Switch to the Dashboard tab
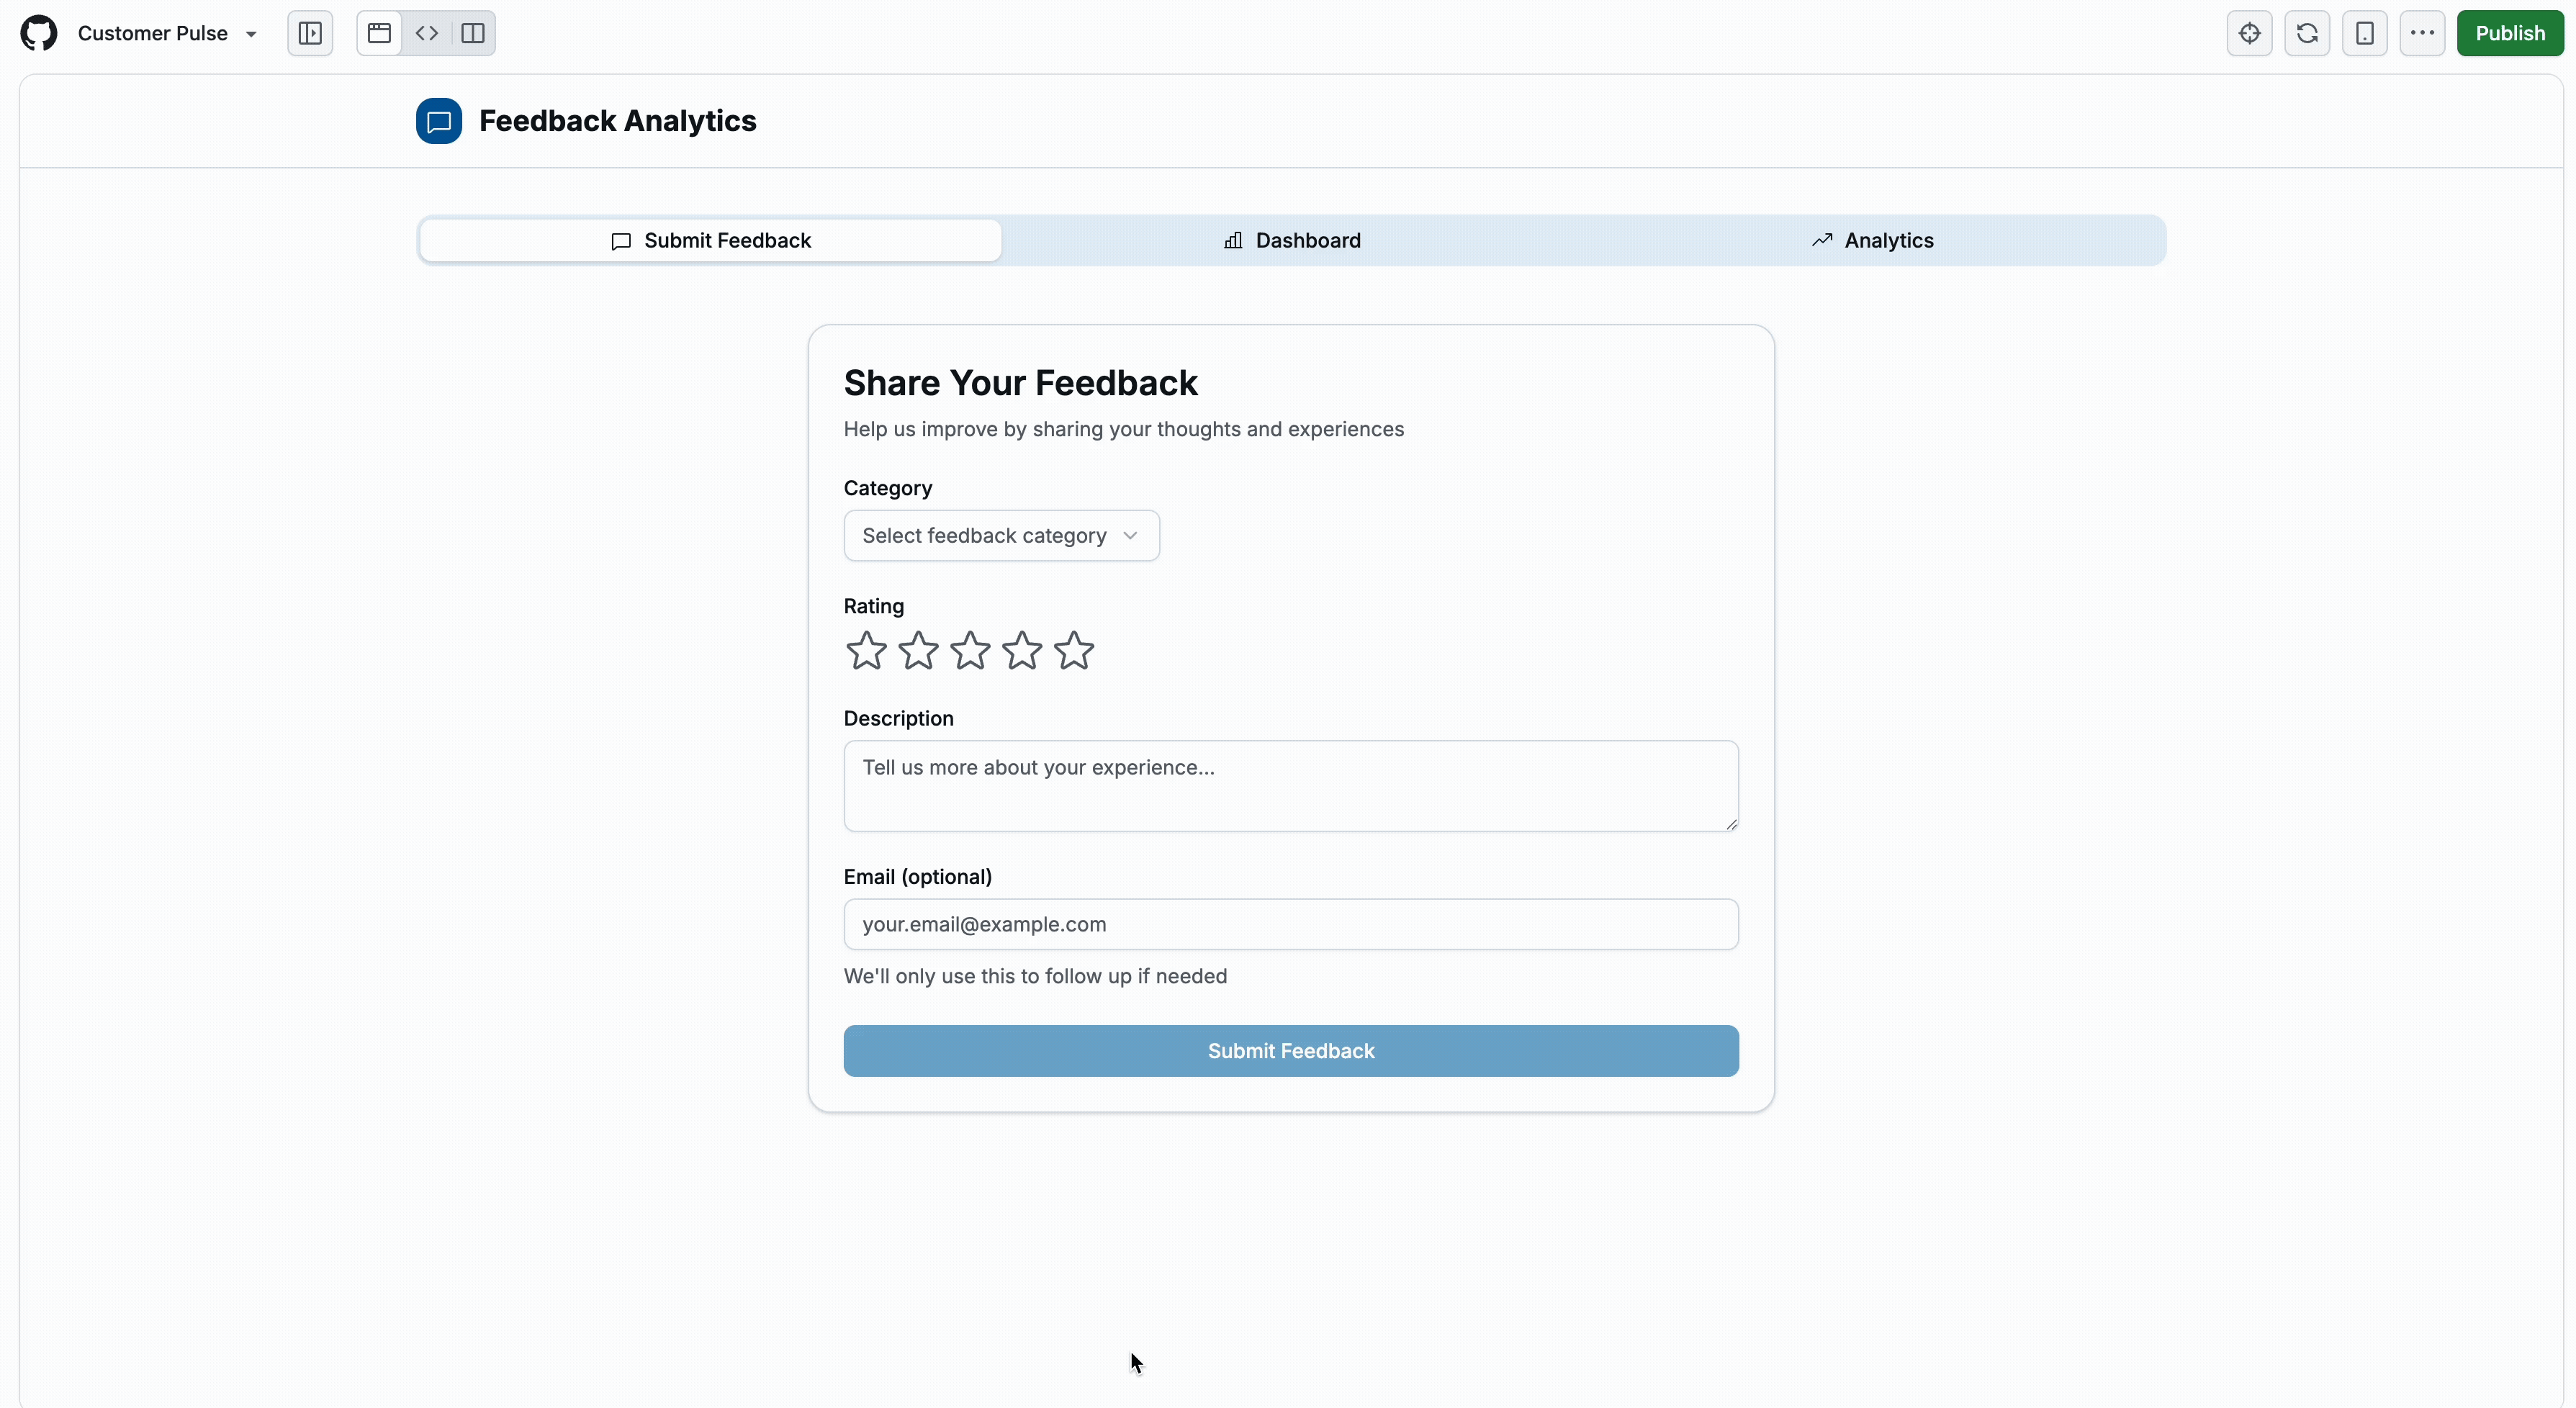2576x1408 pixels. [1292, 240]
